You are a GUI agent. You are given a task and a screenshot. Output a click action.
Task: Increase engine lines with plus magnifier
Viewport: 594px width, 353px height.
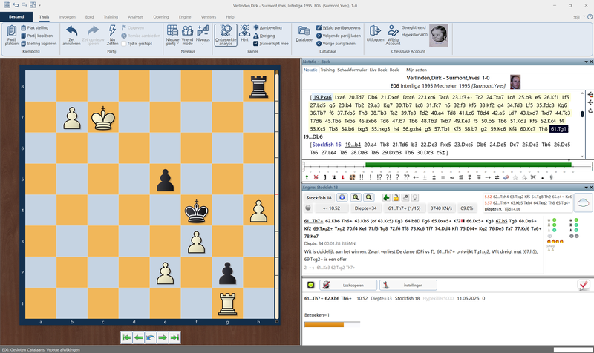click(x=356, y=197)
